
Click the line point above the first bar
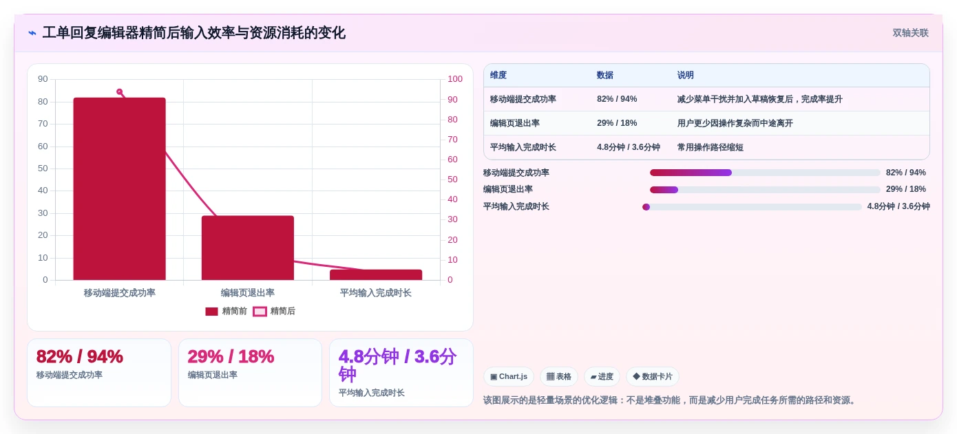120,91
